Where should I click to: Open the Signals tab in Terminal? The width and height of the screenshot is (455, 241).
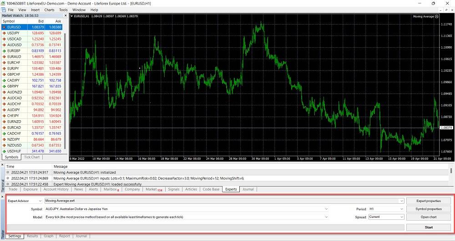[x=173, y=189]
